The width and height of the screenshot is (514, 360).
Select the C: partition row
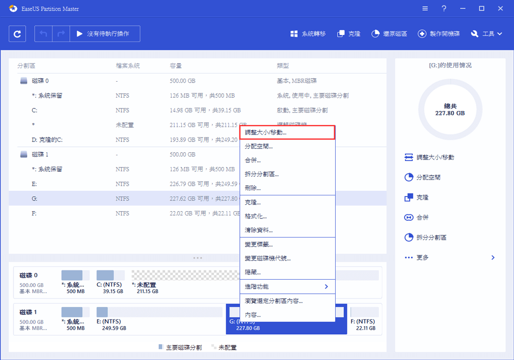tap(198, 110)
